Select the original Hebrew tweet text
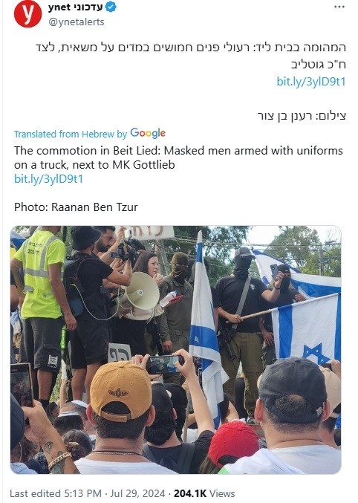The image size is (358, 503). (191, 56)
